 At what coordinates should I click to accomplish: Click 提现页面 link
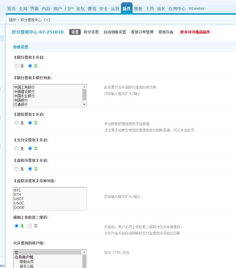point(166,32)
